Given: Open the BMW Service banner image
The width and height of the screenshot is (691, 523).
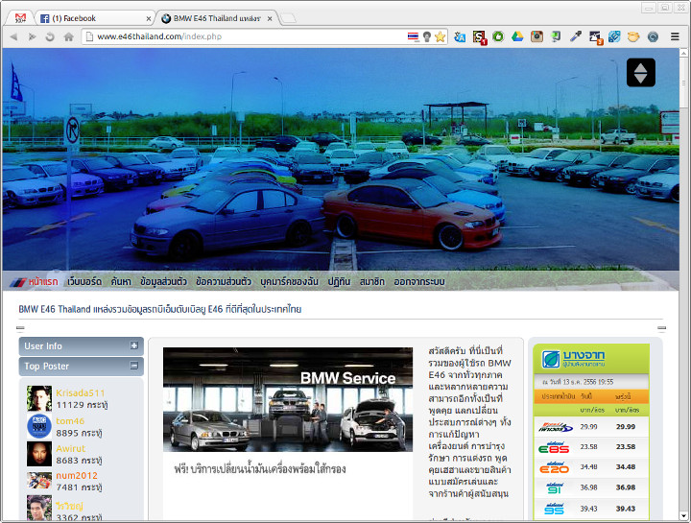Looking at the screenshot, I should pyautogui.click(x=288, y=399).
